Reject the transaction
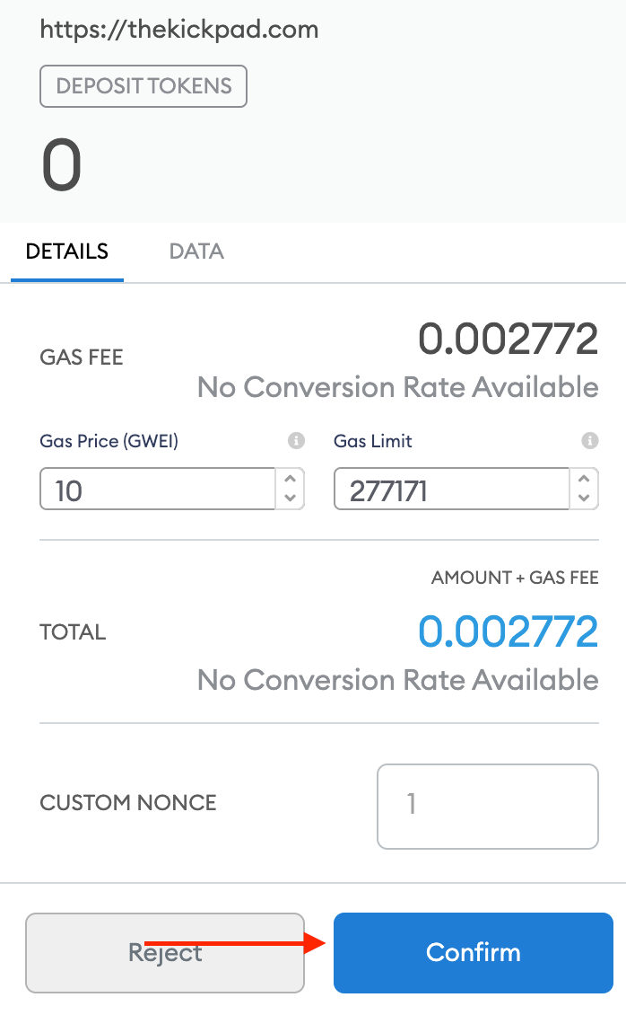 (165, 952)
